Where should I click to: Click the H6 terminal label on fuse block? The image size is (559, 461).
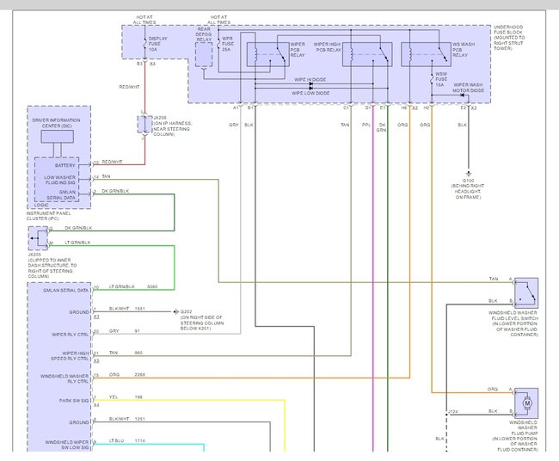pyautogui.click(x=404, y=108)
